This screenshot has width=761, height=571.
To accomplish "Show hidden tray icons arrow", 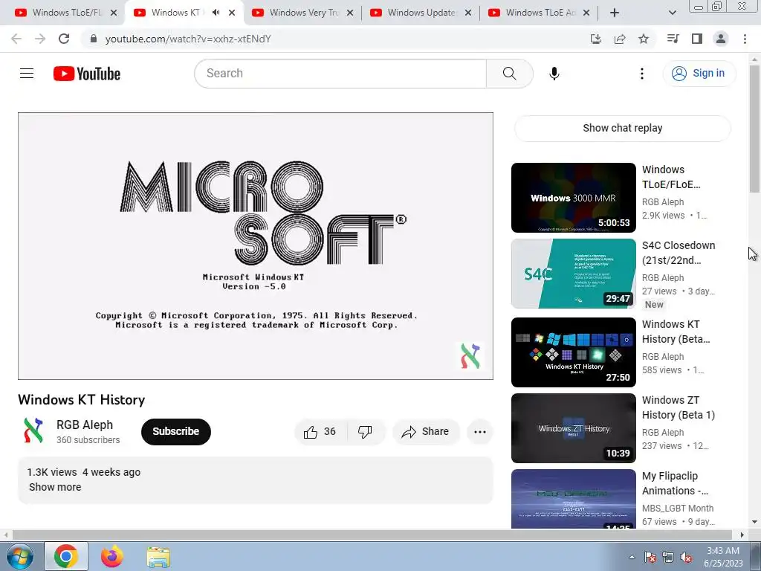I will (632, 557).
